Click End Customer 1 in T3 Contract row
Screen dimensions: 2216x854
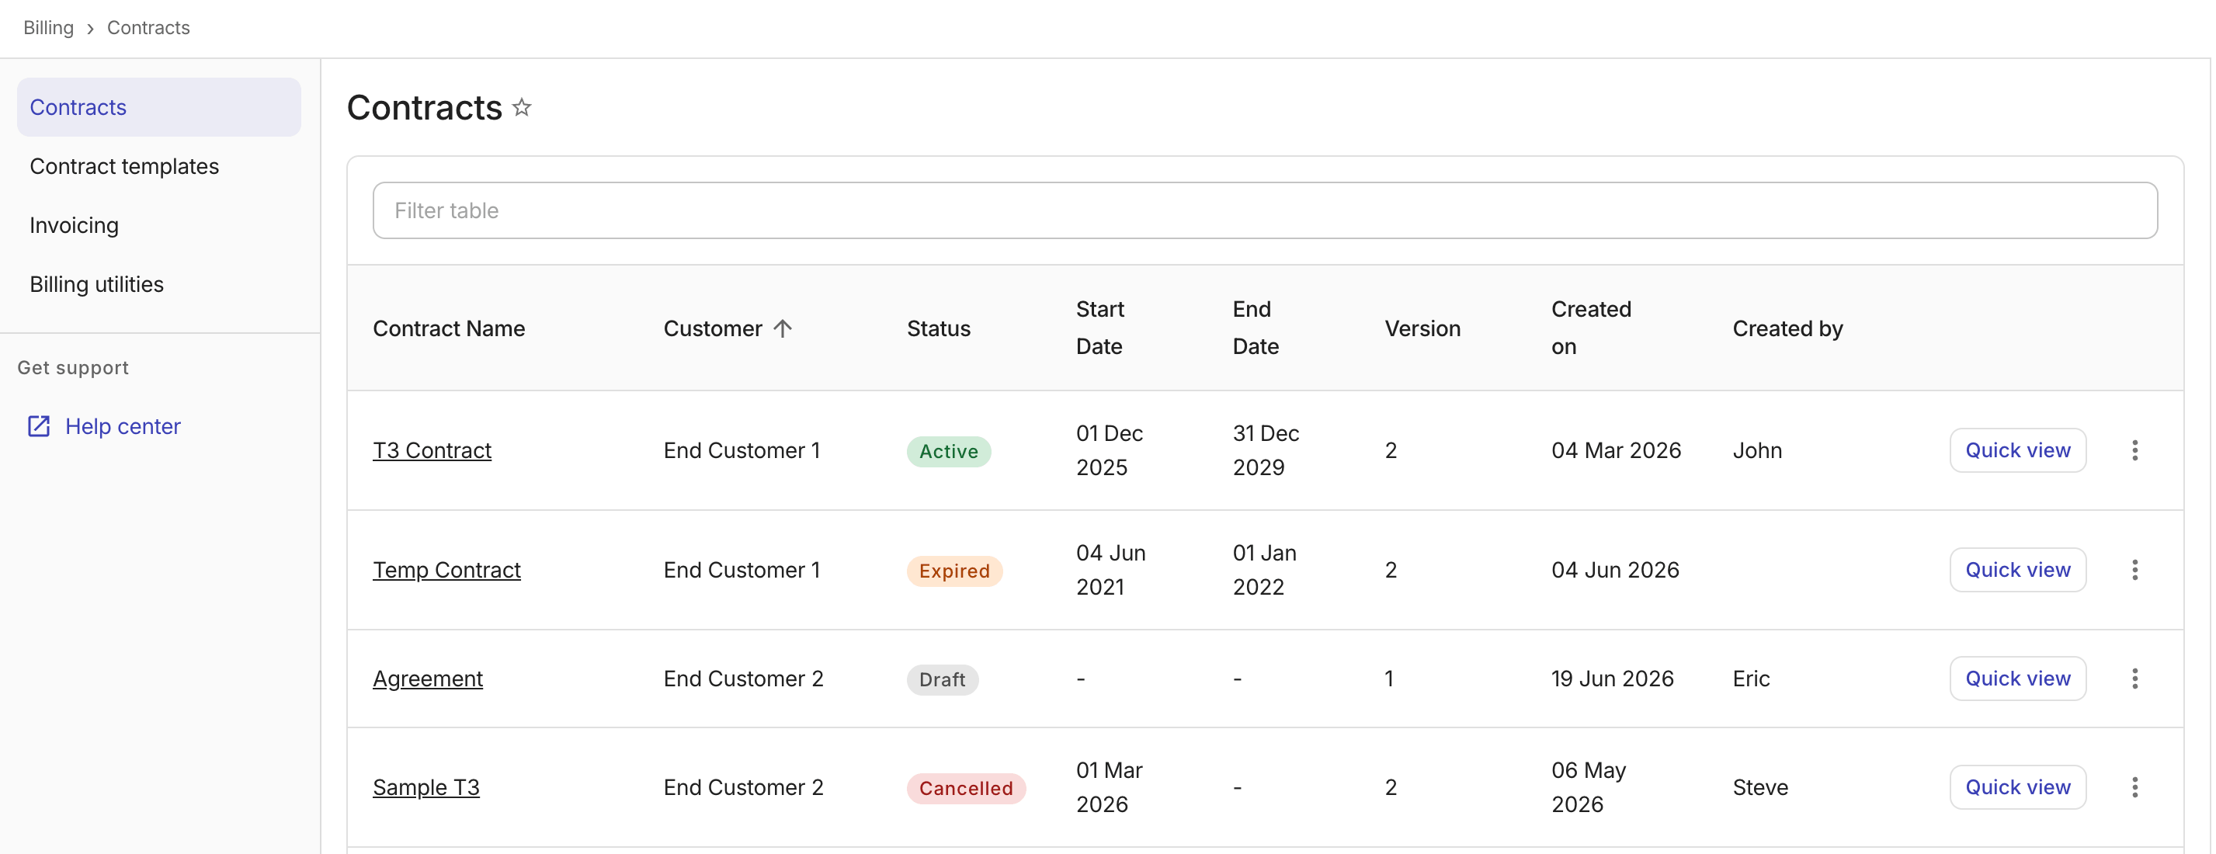pyautogui.click(x=742, y=450)
